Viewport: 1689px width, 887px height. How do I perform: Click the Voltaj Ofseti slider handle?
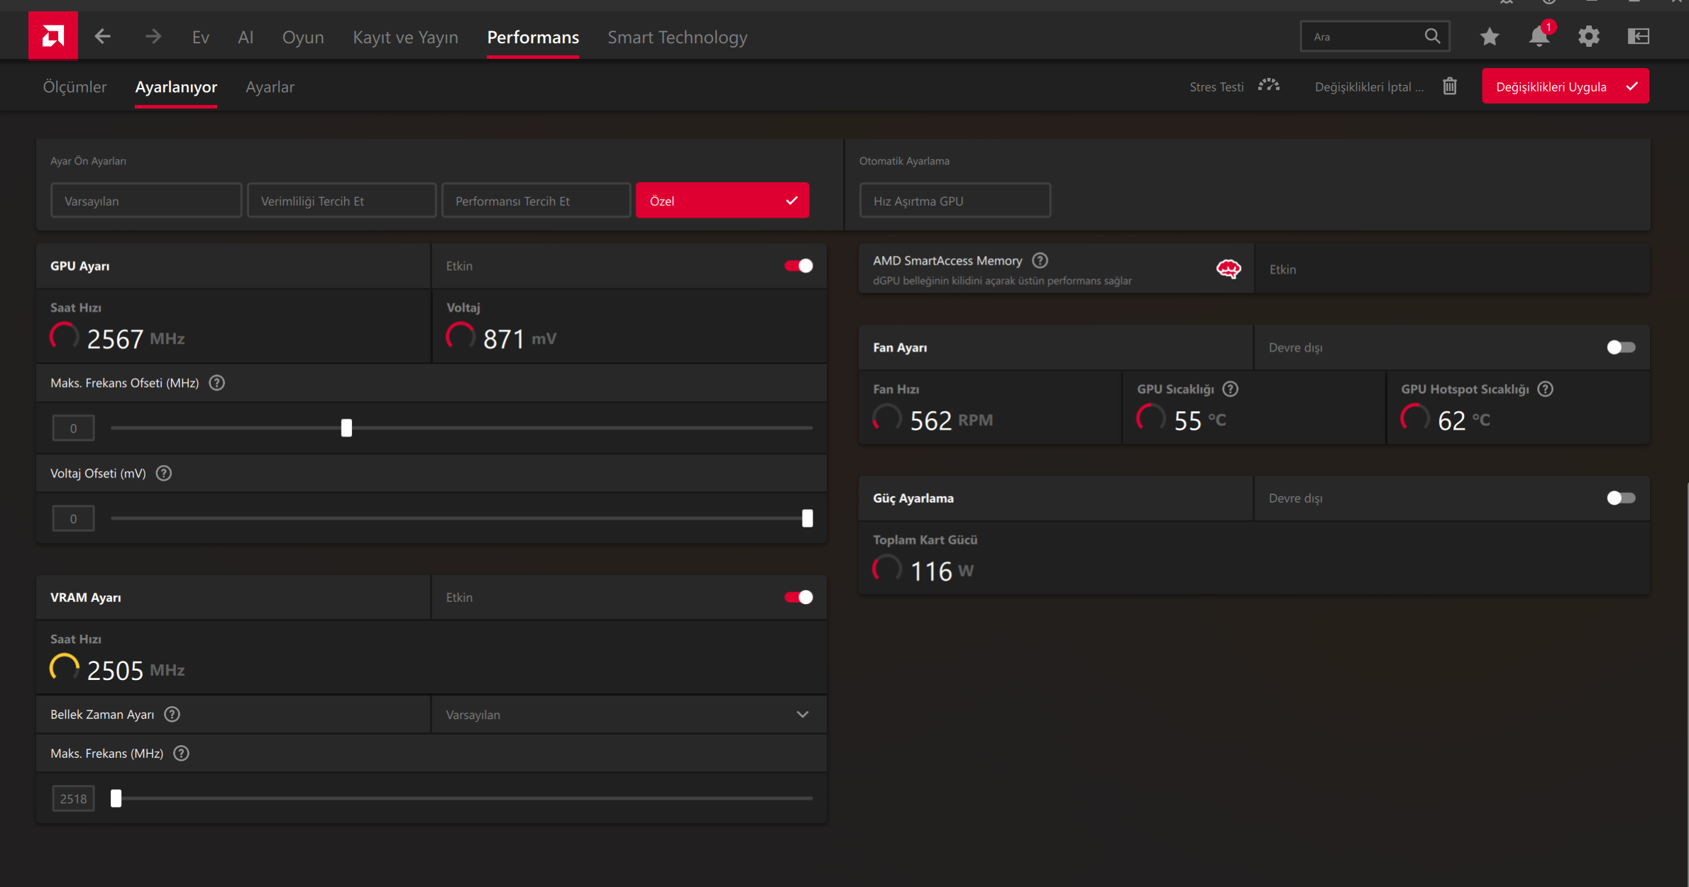(x=807, y=518)
